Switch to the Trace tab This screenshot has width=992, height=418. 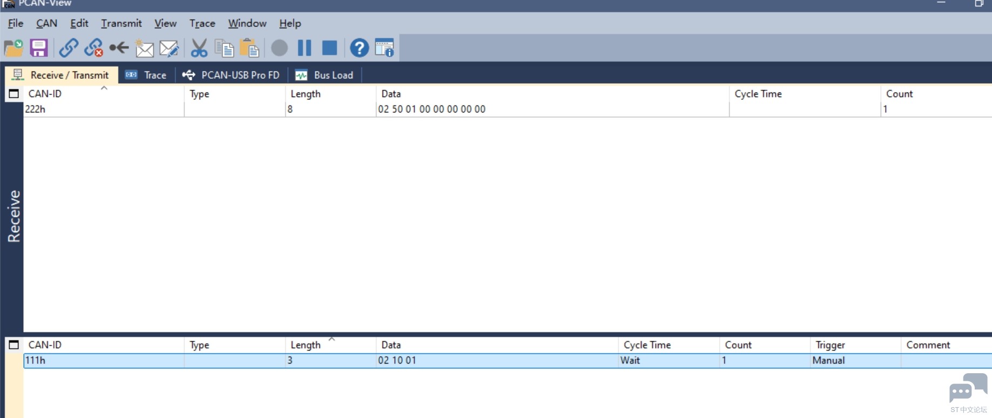pos(146,75)
